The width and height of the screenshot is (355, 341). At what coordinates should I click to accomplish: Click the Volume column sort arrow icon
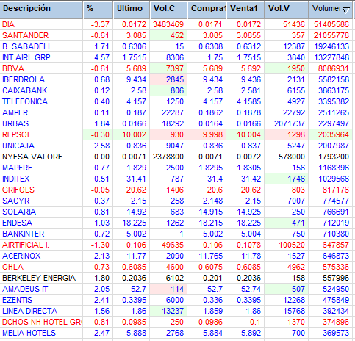point(345,10)
